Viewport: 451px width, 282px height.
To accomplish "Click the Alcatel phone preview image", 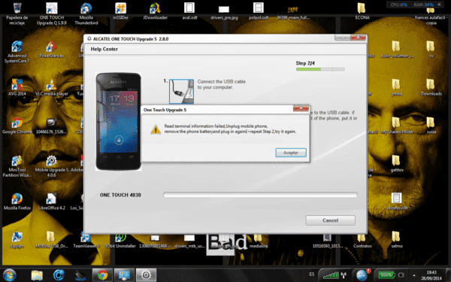I will tap(118, 121).
